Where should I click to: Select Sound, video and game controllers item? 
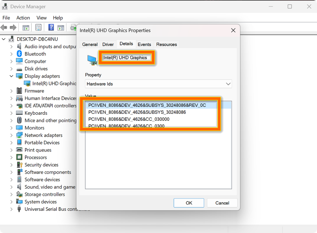point(50,187)
